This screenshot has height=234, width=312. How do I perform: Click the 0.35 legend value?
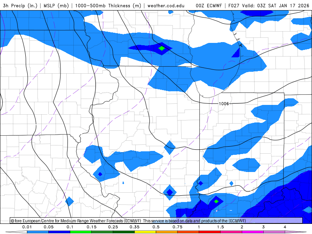135,227
